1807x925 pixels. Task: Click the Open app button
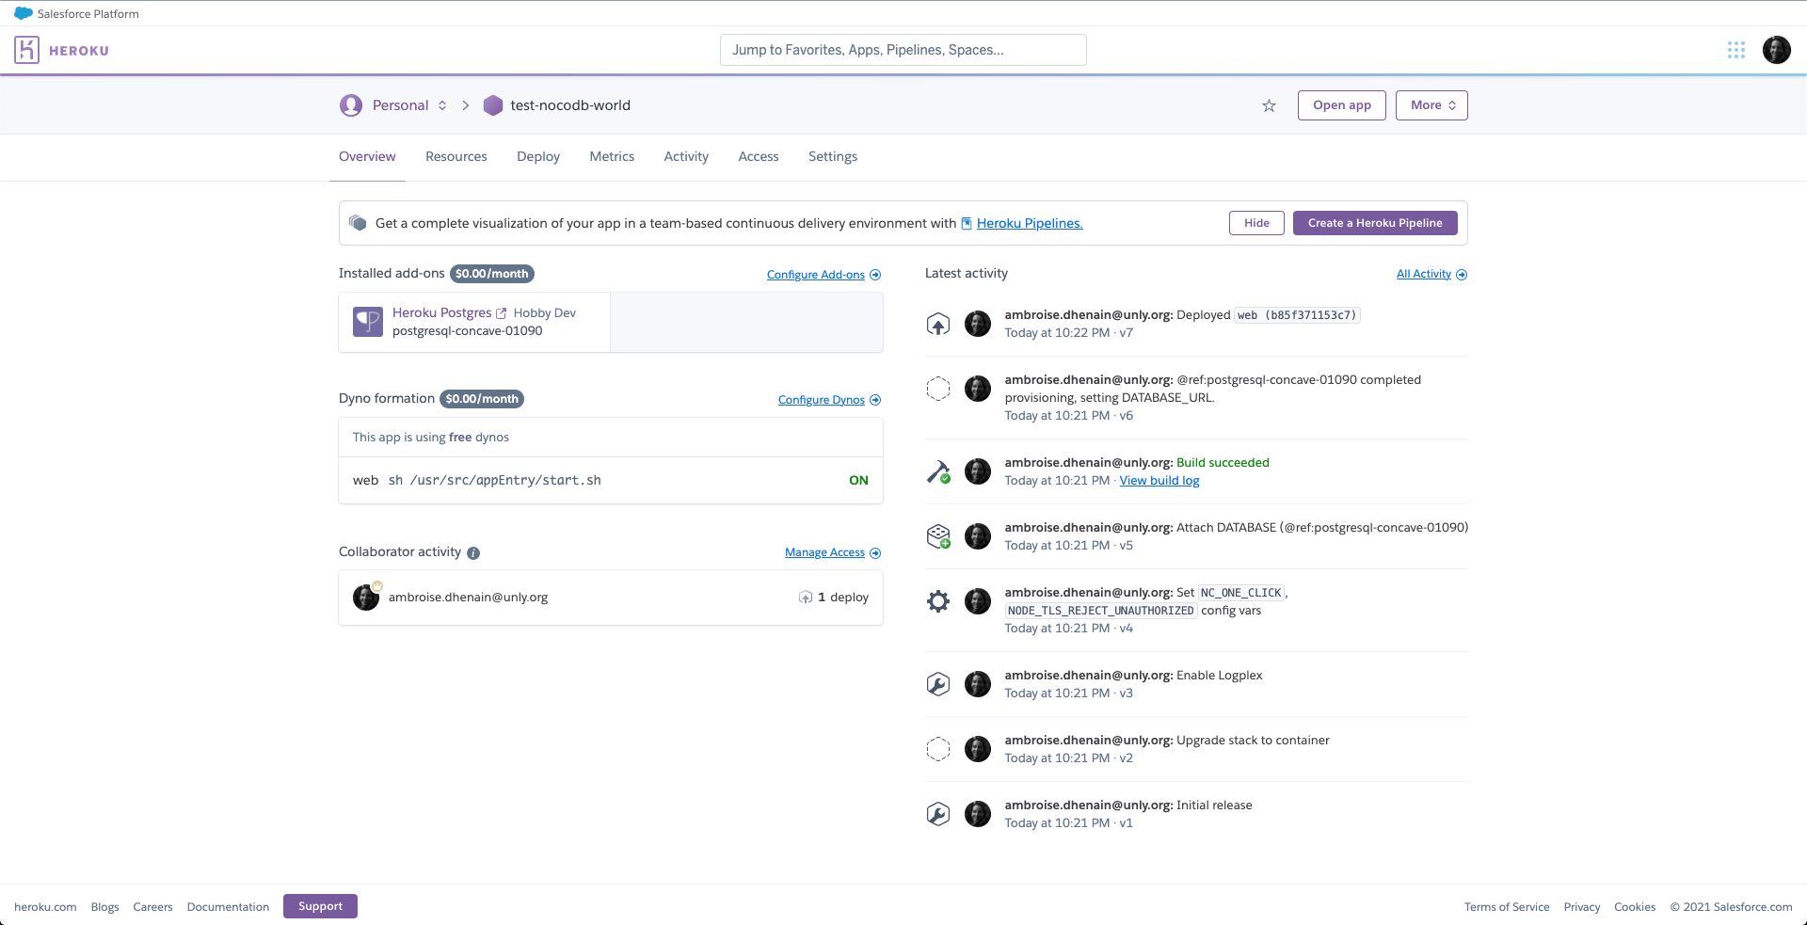[1341, 105]
